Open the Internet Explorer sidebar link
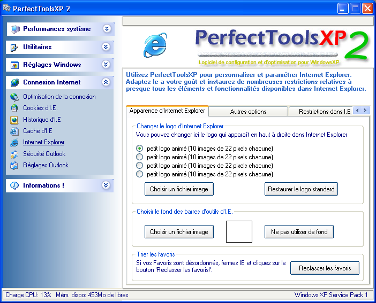Viewport: 376px width, 303px height. (x=43, y=142)
